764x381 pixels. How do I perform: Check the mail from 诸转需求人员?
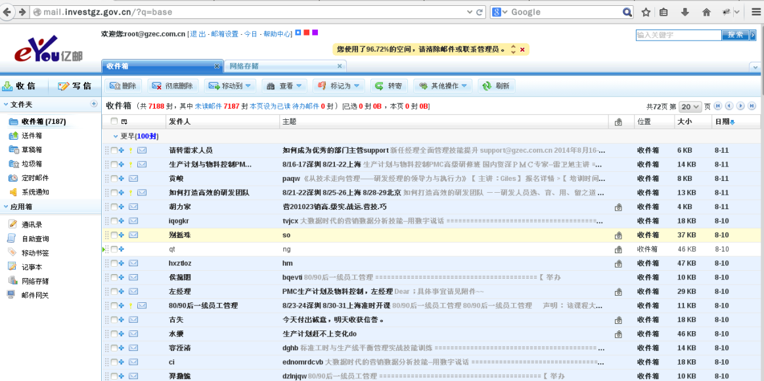114,150
